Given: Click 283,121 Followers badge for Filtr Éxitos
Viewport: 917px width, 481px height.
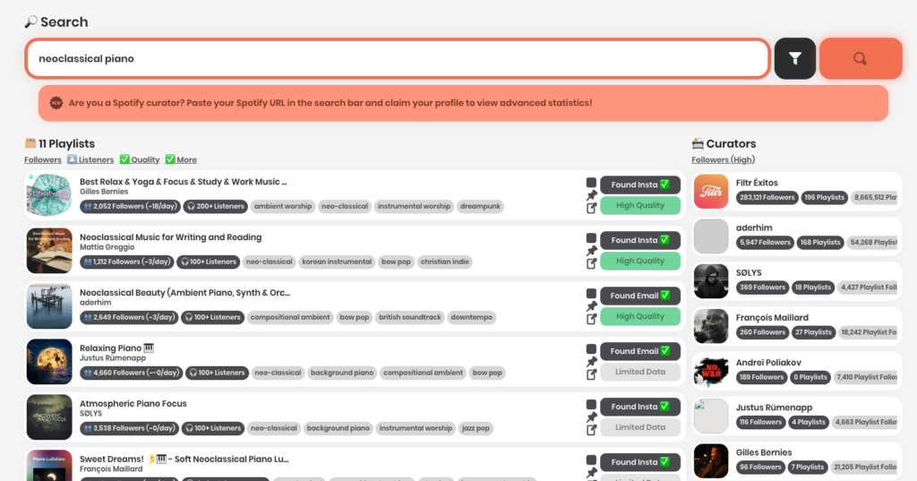Looking at the screenshot, I should coord(767,198).
